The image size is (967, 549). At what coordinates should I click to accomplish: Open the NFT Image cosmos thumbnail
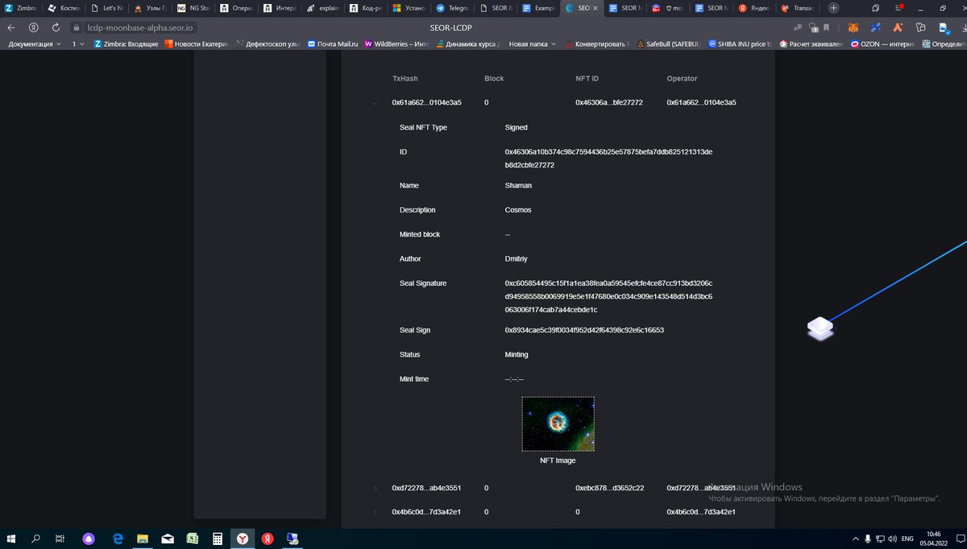[558, 423]
